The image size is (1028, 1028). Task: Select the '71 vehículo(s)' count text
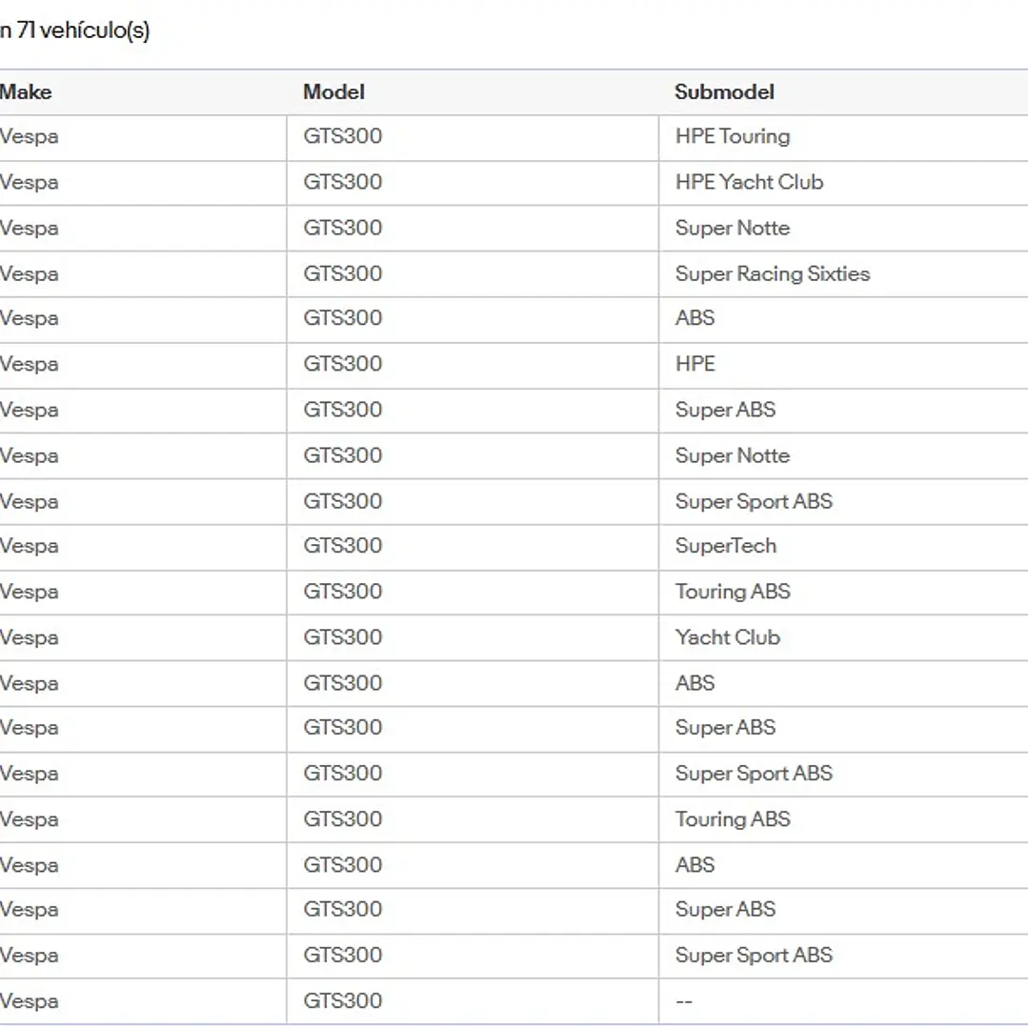83,30
